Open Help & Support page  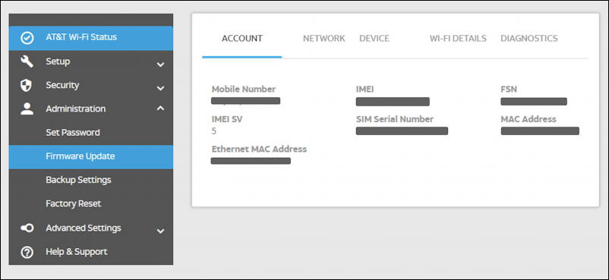[x=77, y=252]
